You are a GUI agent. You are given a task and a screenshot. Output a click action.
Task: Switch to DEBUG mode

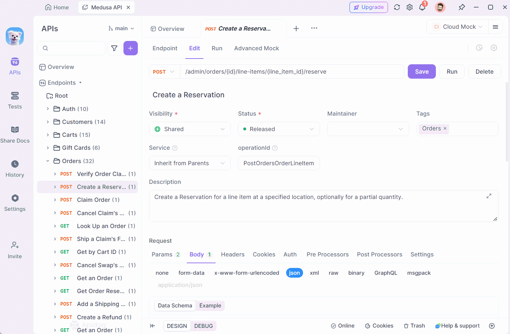pyautogui.click(x=204, y=326)
